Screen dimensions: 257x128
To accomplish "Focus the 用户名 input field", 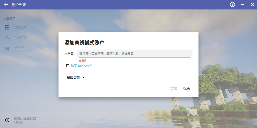I will click(x=134, y=54).
